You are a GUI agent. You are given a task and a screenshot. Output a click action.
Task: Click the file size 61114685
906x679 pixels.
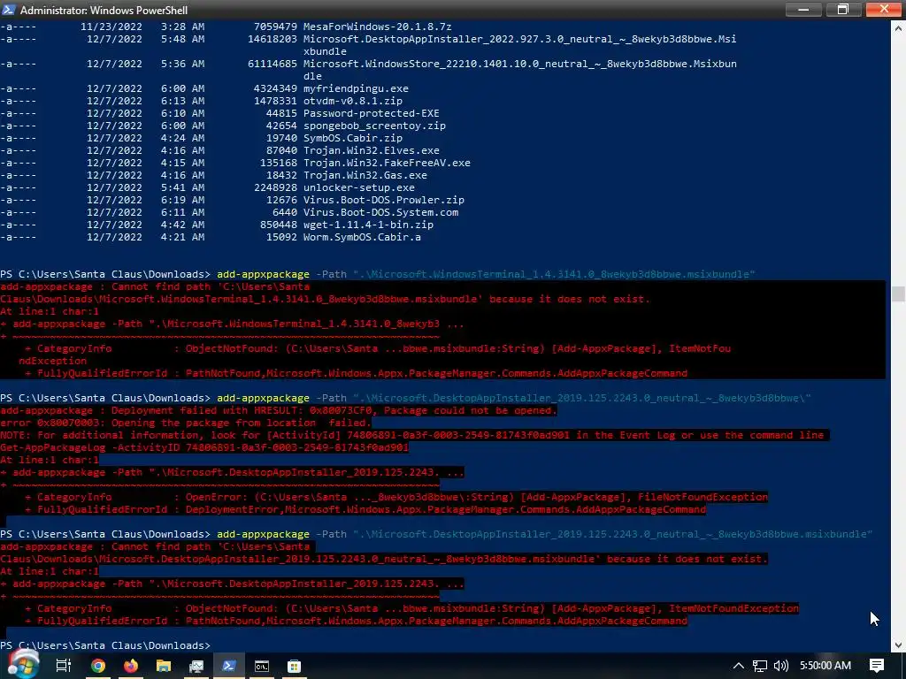click(273, 64)
